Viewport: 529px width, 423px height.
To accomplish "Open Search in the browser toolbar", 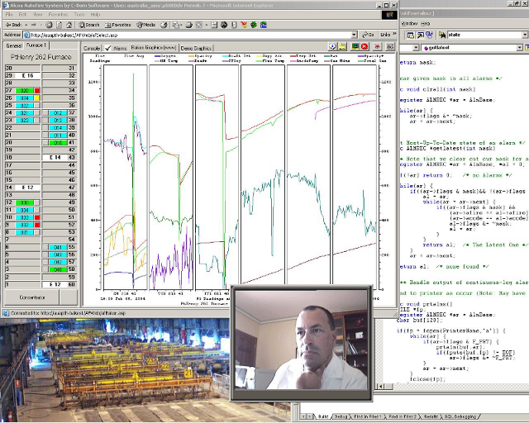I will 89,25.
